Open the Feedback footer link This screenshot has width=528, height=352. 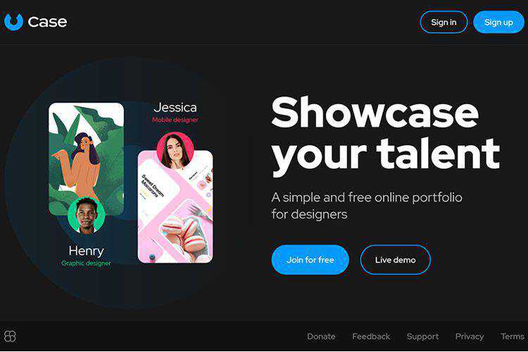371,337
